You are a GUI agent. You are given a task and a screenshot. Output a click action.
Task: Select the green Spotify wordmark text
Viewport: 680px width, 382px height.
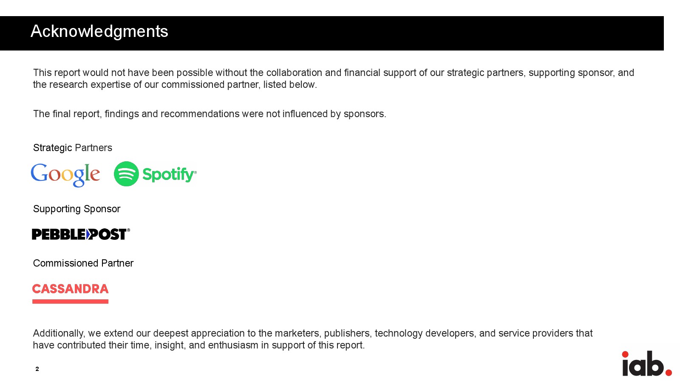pyautogui.click(x=169, y=174)
